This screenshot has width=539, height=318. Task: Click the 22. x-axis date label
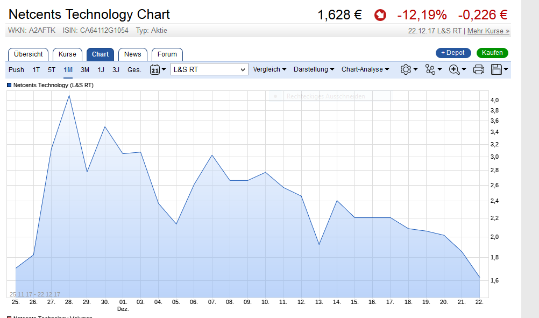click(479, 302)
